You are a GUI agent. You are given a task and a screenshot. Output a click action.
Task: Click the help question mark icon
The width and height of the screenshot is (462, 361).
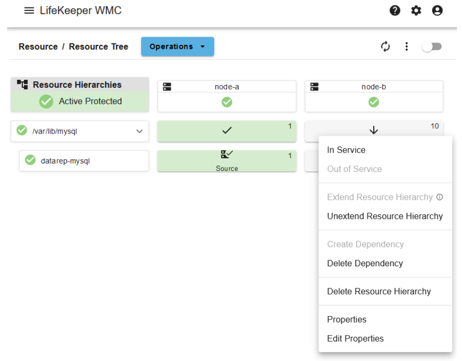pos(395,10)
